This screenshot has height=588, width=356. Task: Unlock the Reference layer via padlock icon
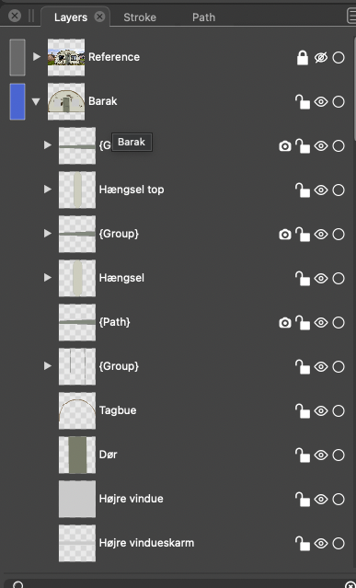(x=303, y=58)
